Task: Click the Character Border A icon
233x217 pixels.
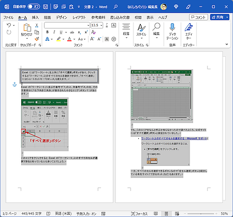Action: pyautogui.click(x=113, y=25)
